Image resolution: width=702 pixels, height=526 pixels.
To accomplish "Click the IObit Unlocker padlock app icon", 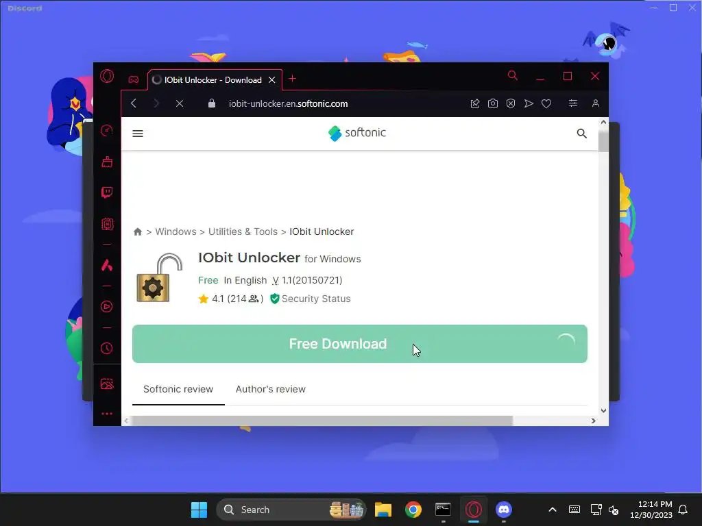I will tap(159, 277).
